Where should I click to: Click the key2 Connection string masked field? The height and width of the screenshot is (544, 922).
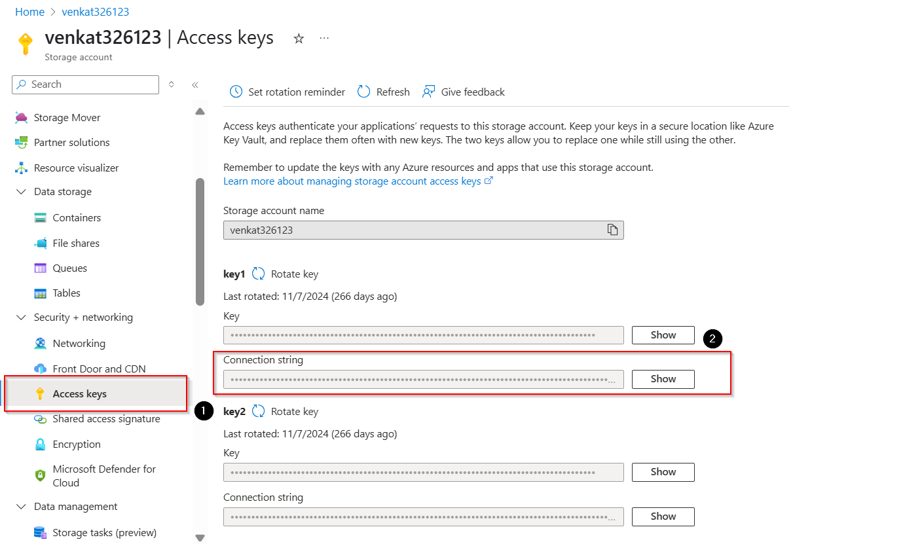pos(423,517)
